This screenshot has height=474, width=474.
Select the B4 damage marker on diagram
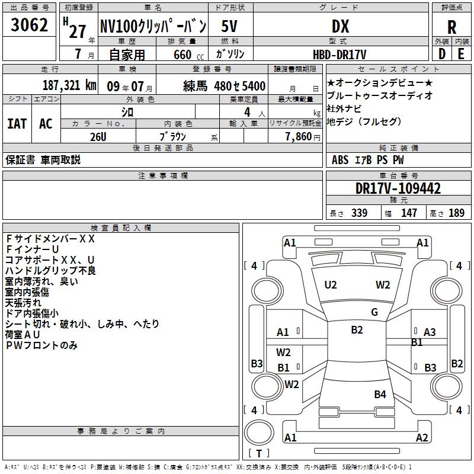[380, 394]
